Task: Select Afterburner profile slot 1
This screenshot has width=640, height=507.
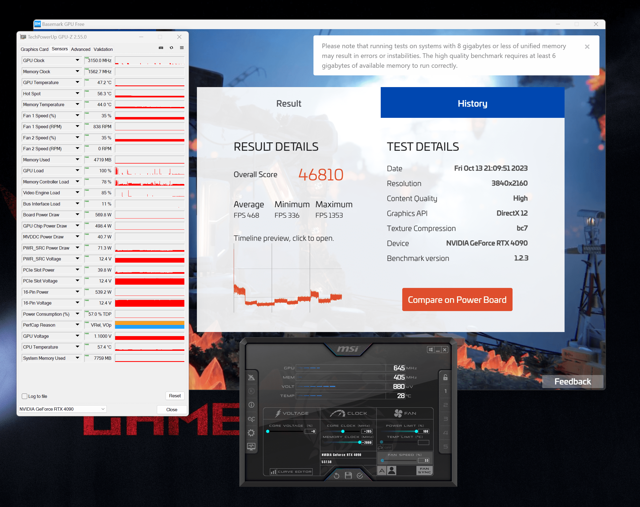Action: [445, 391]
